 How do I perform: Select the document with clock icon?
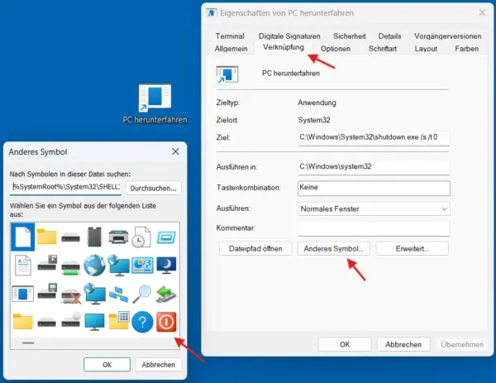tap(141, 237)
